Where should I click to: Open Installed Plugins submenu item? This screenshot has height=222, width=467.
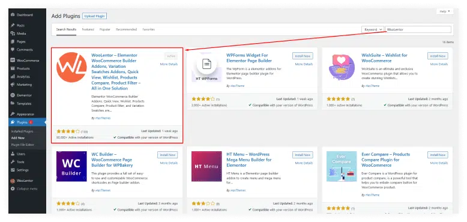point(22,131)
